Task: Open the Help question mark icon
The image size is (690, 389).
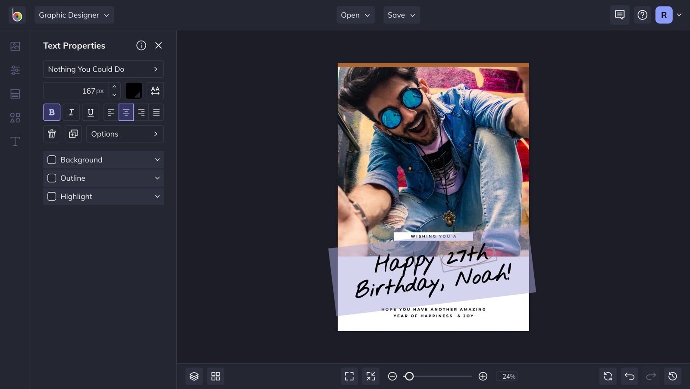Action: (642, 15)
